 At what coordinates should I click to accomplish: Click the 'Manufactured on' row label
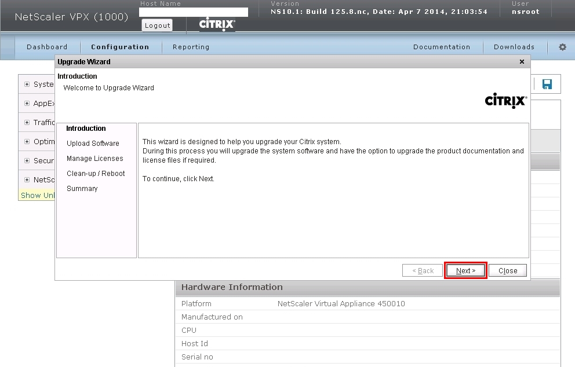tap(212, 317)
